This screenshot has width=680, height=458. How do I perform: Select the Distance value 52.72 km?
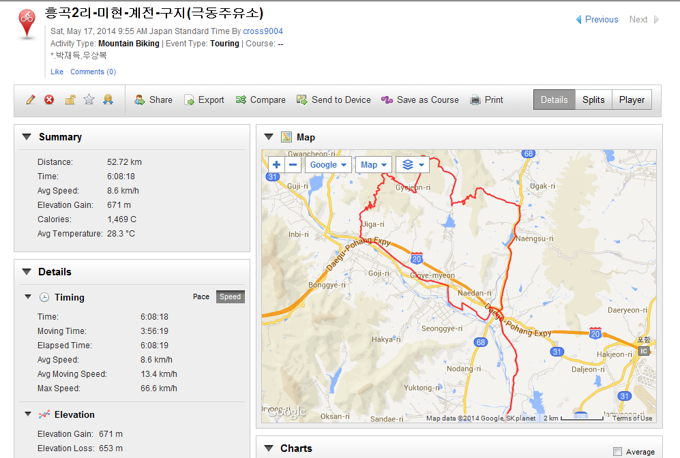point(124,162)
